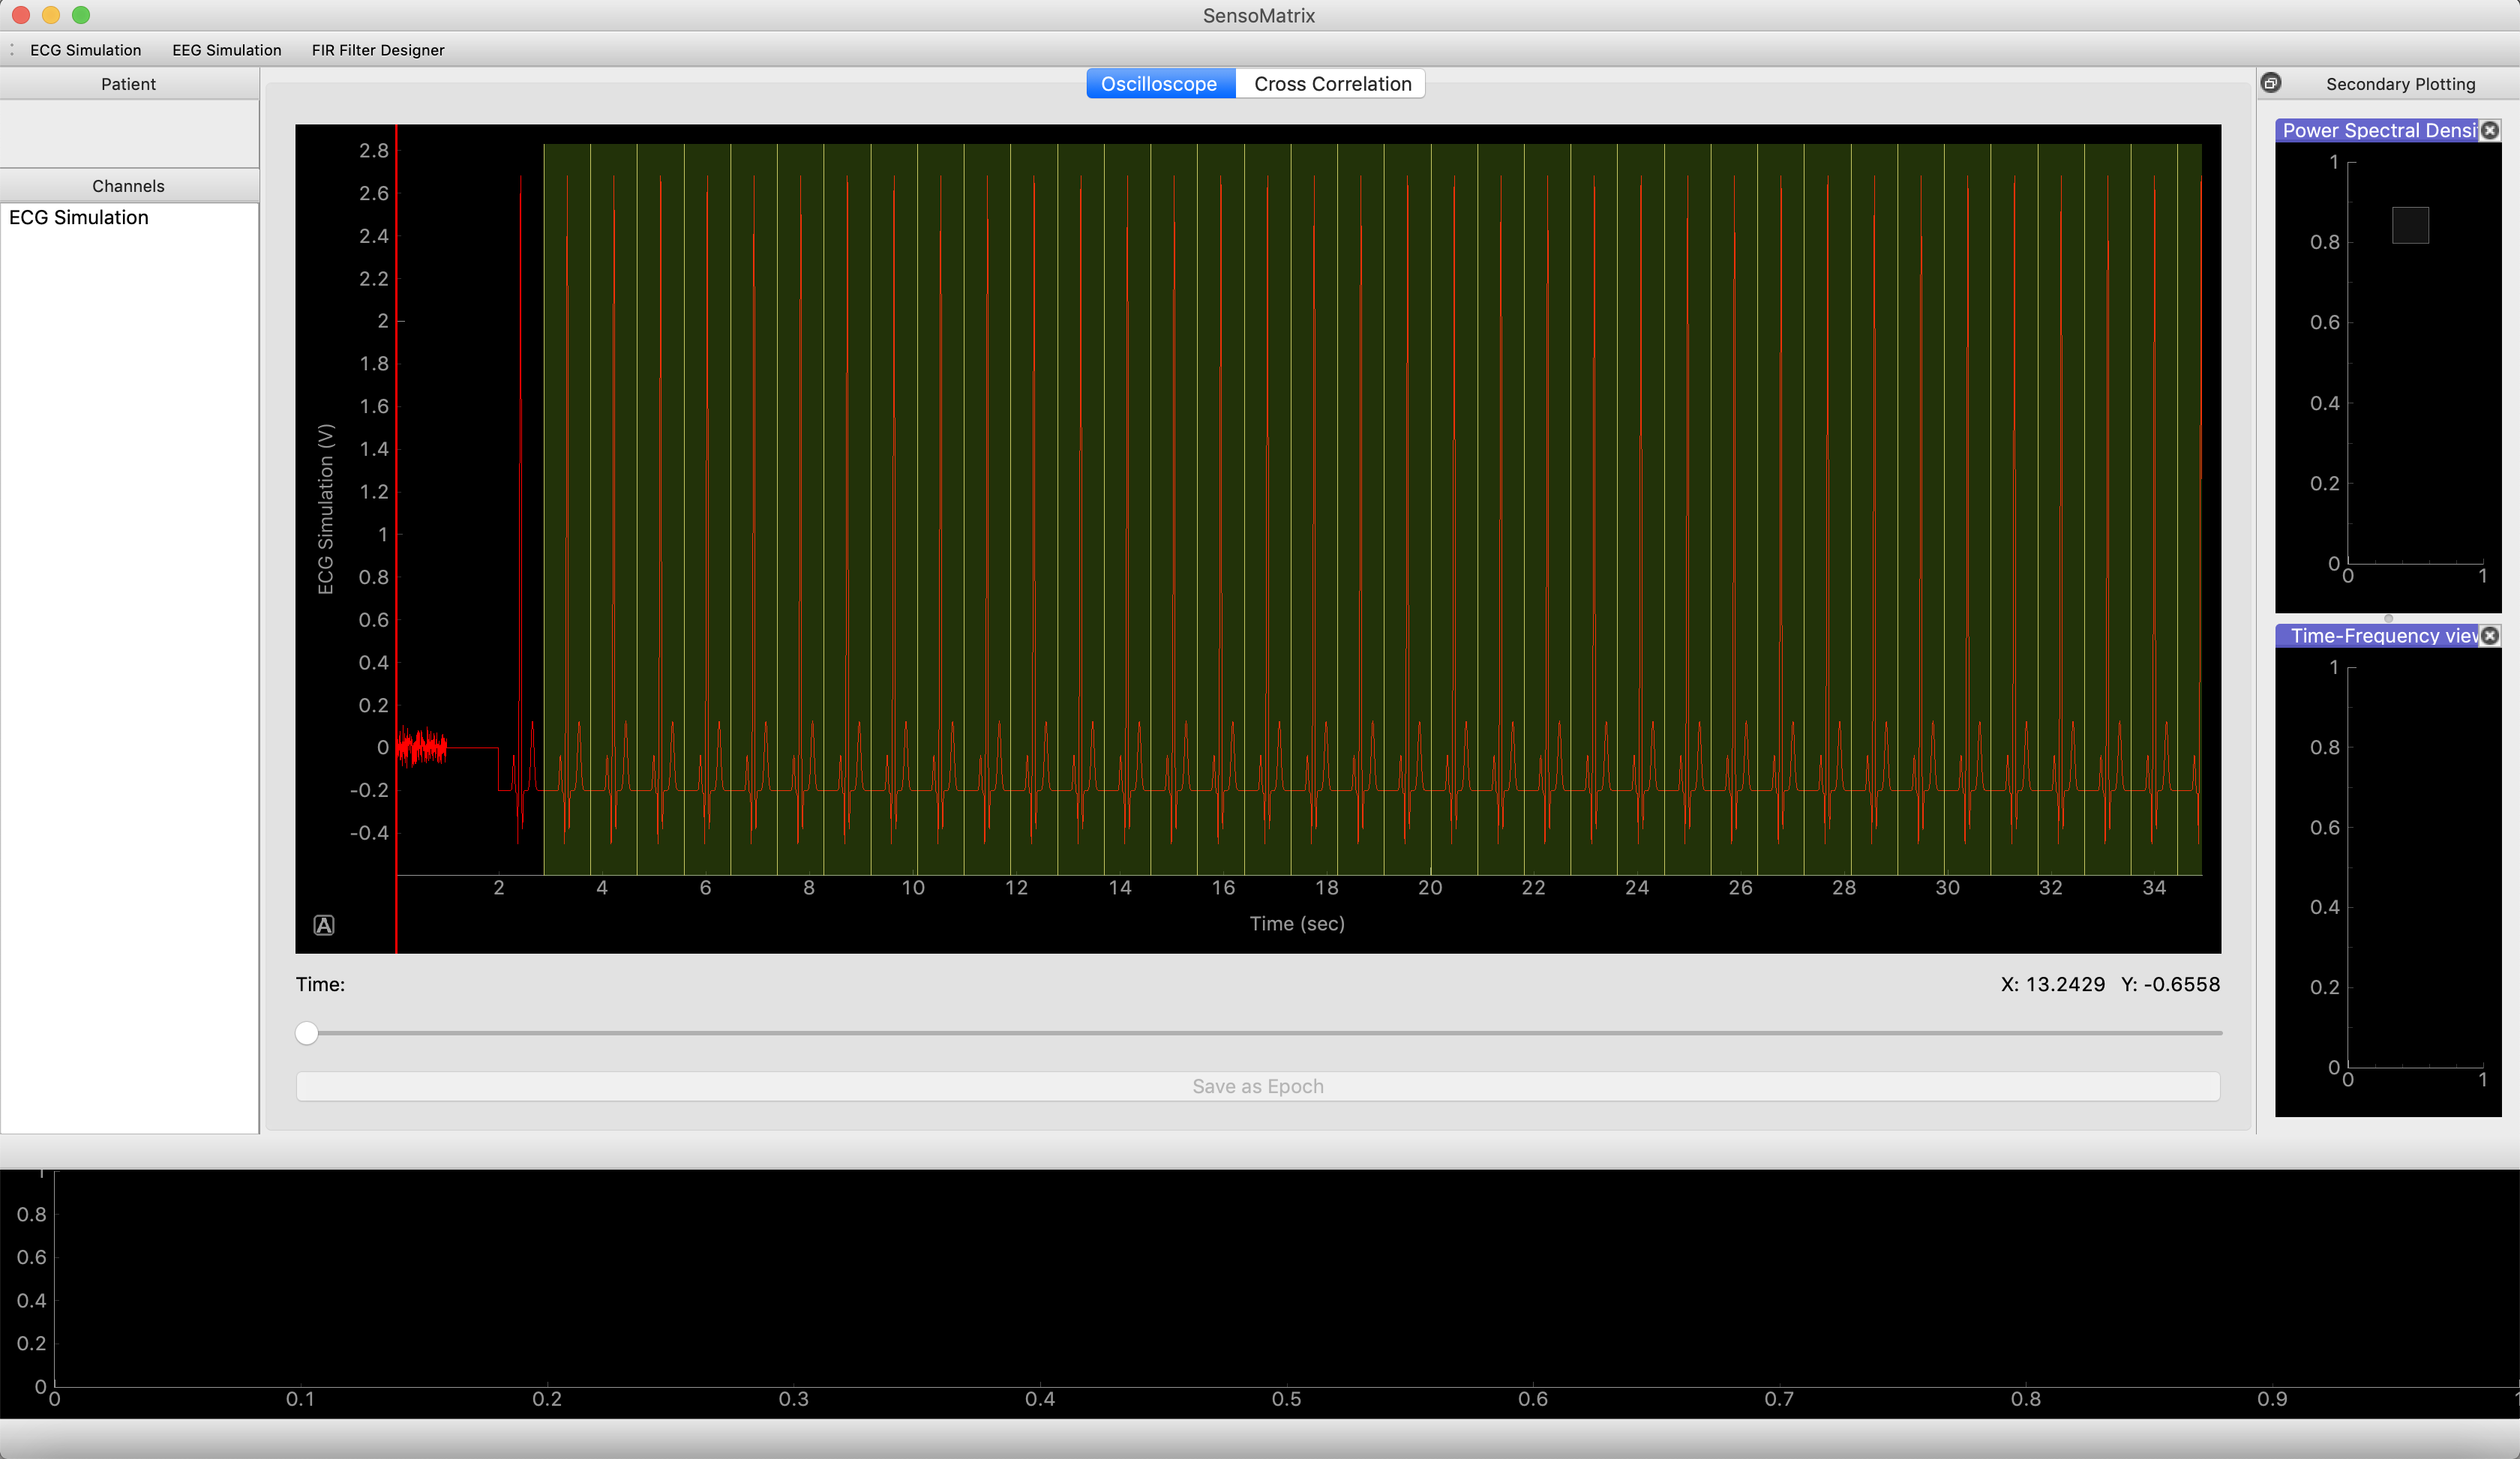The image size is (2520, 1459).
Task: Click the Power Spectral Density title bar
Action: coord(2378,131)
